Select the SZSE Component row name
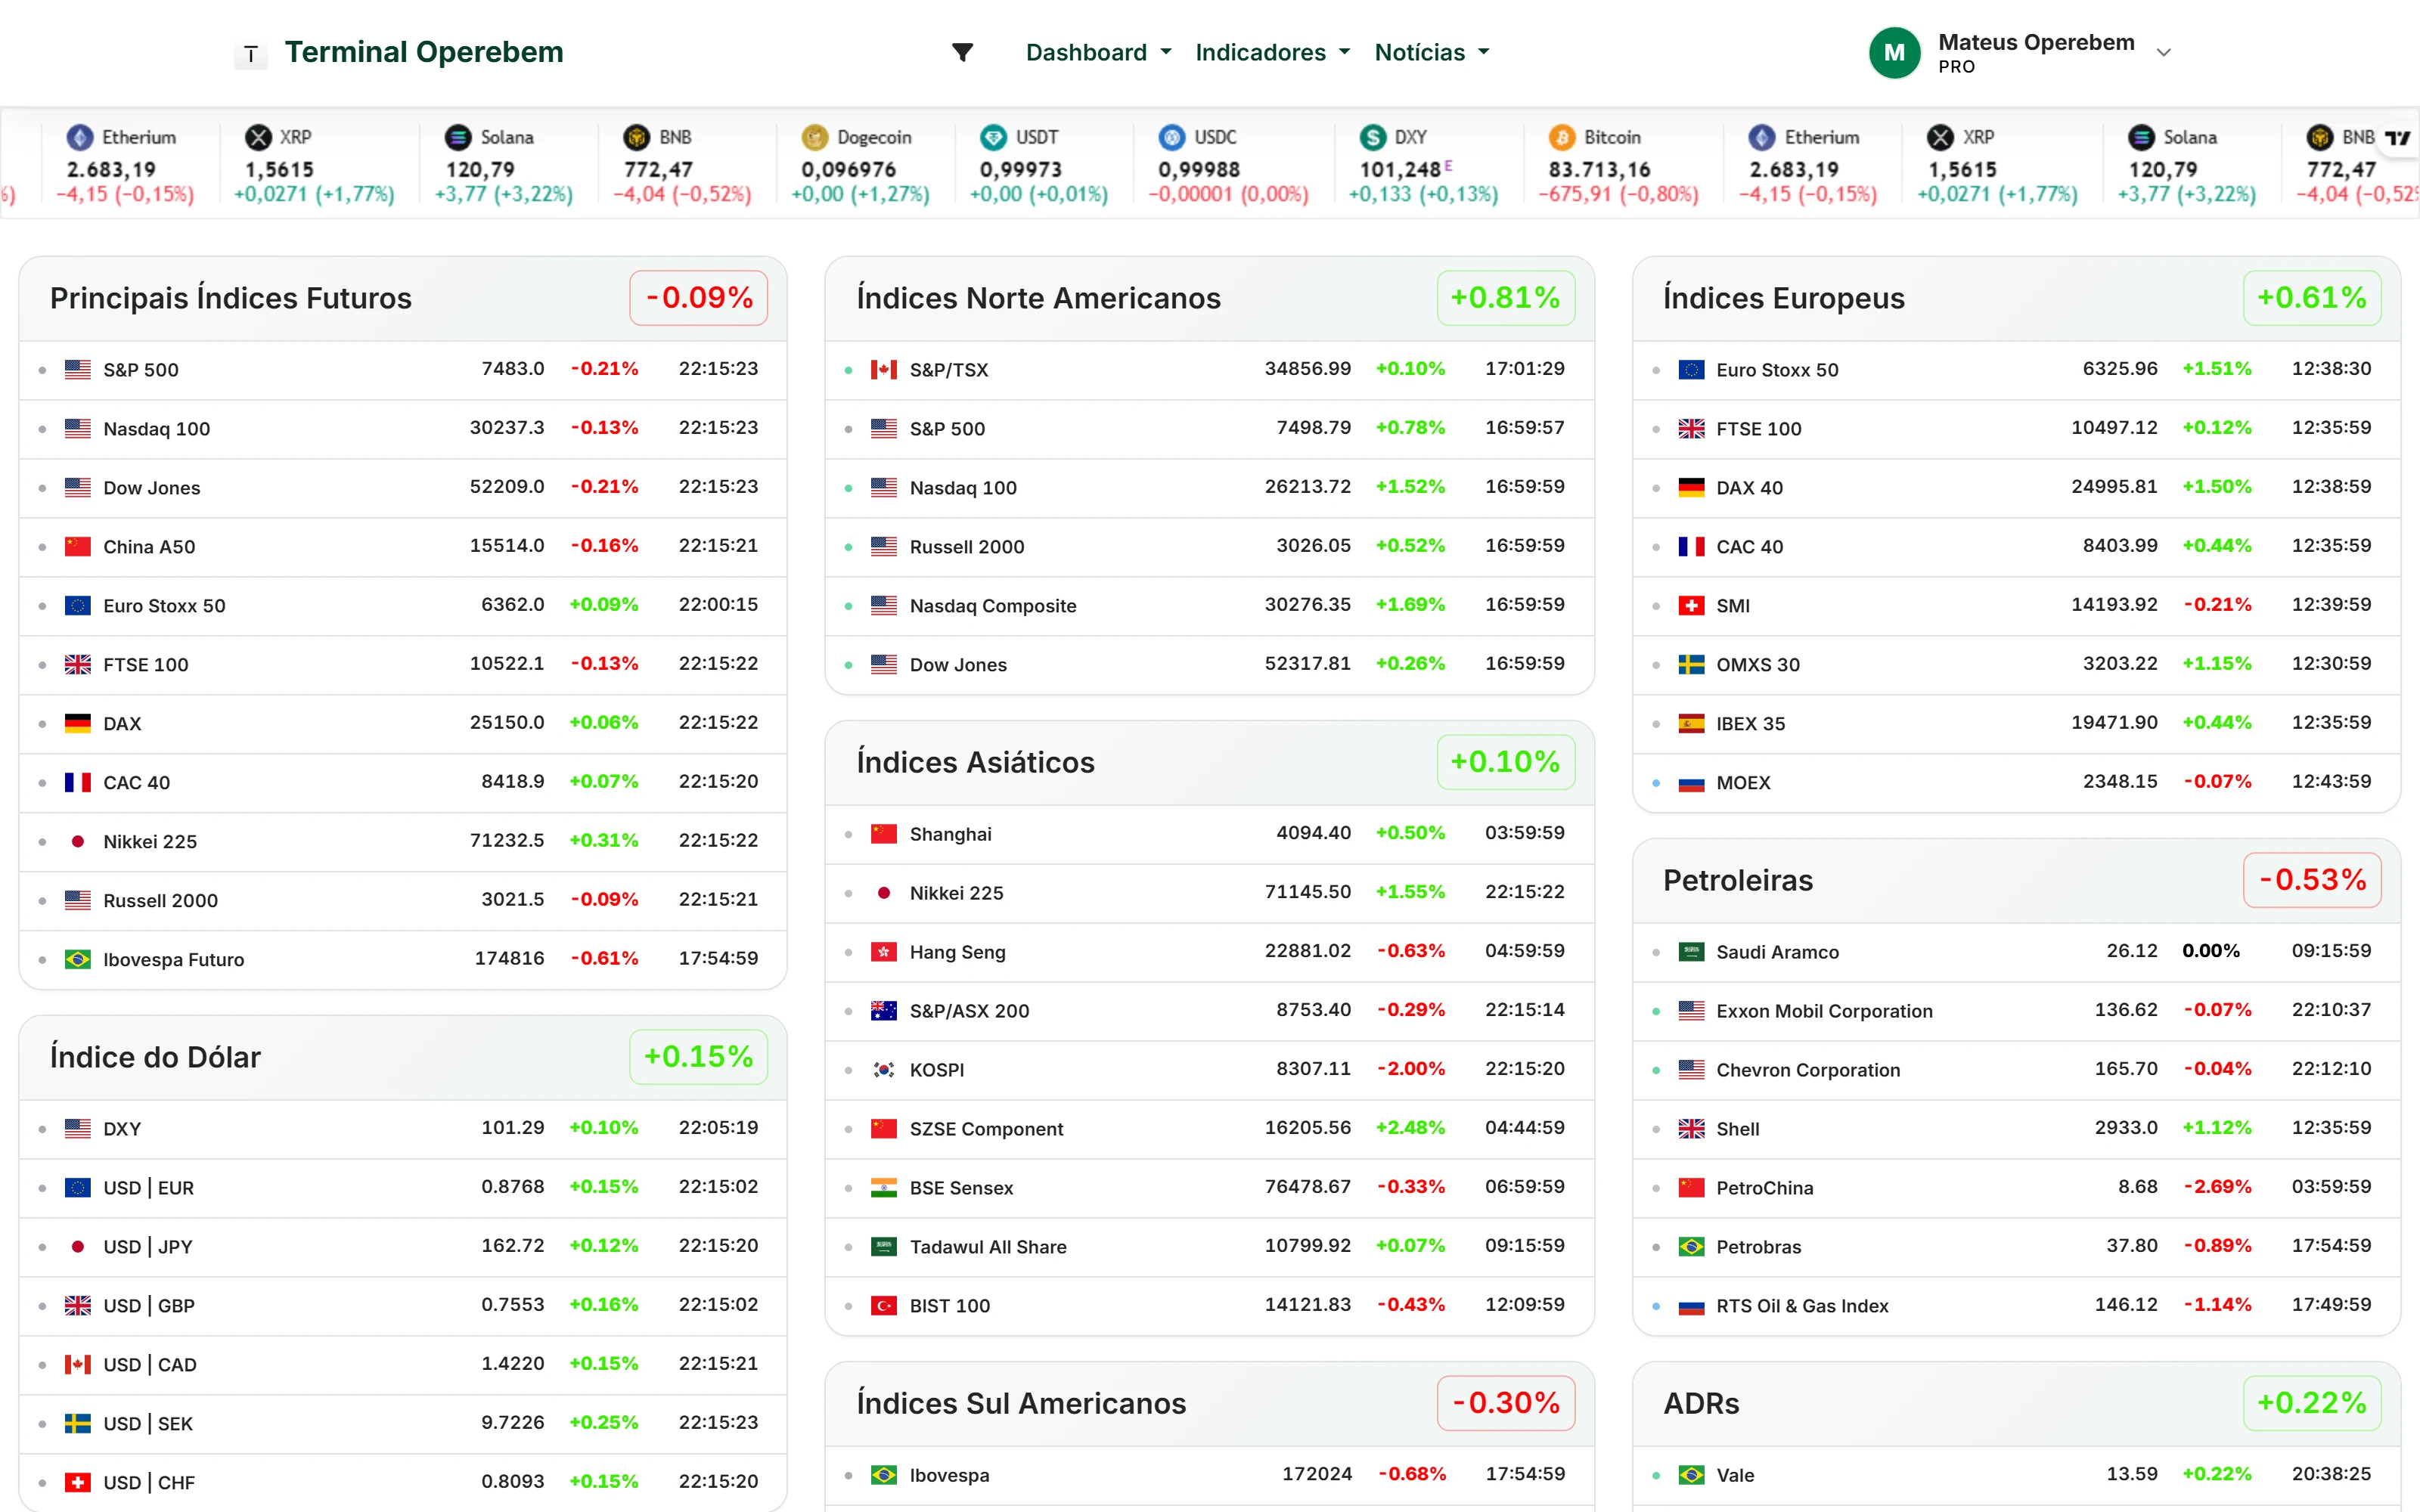This screenshot has width=2420, height=1512. click(x=986, y=1128)
